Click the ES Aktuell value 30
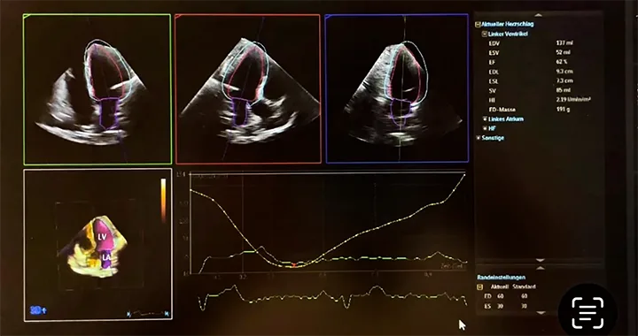The image size is (638, 336). [500, 306]
